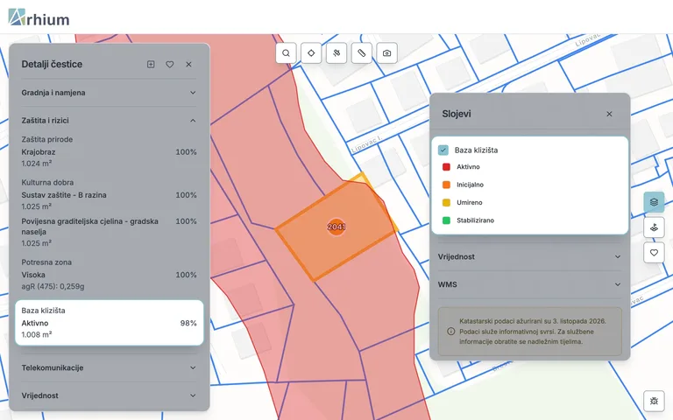
Task: Click the Arhium logo
Action: click(x=39, y=17)
